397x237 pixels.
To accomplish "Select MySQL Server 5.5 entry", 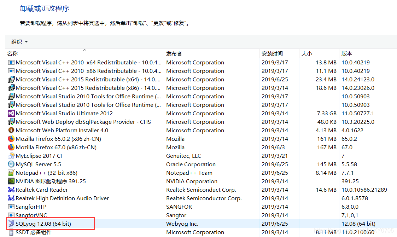I will pos(38,164).
